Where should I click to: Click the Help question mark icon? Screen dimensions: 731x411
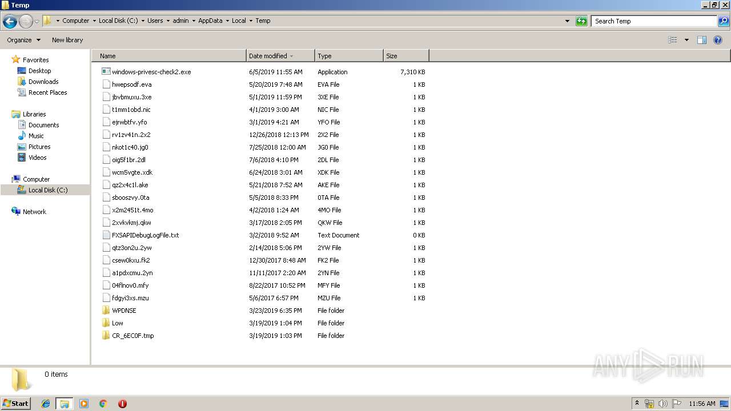(718, 40)
